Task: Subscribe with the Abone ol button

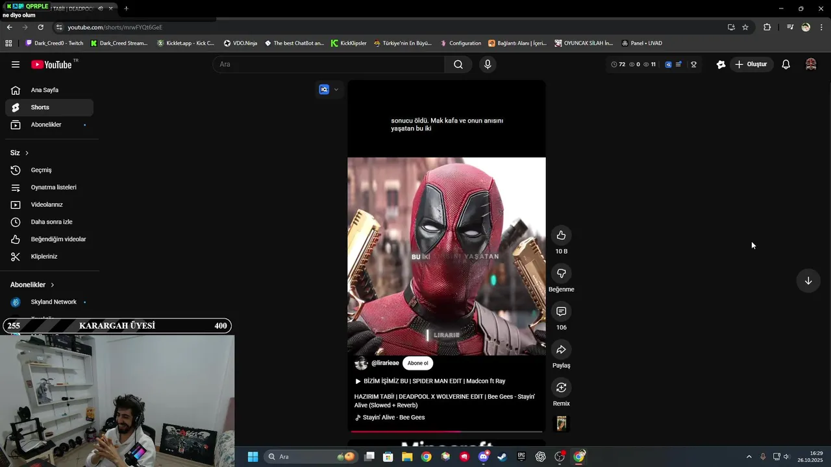Action: coord(417,363)
